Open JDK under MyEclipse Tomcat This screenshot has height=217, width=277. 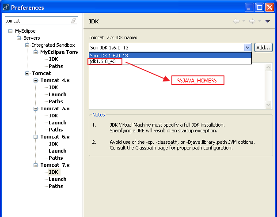pos(53,59)
